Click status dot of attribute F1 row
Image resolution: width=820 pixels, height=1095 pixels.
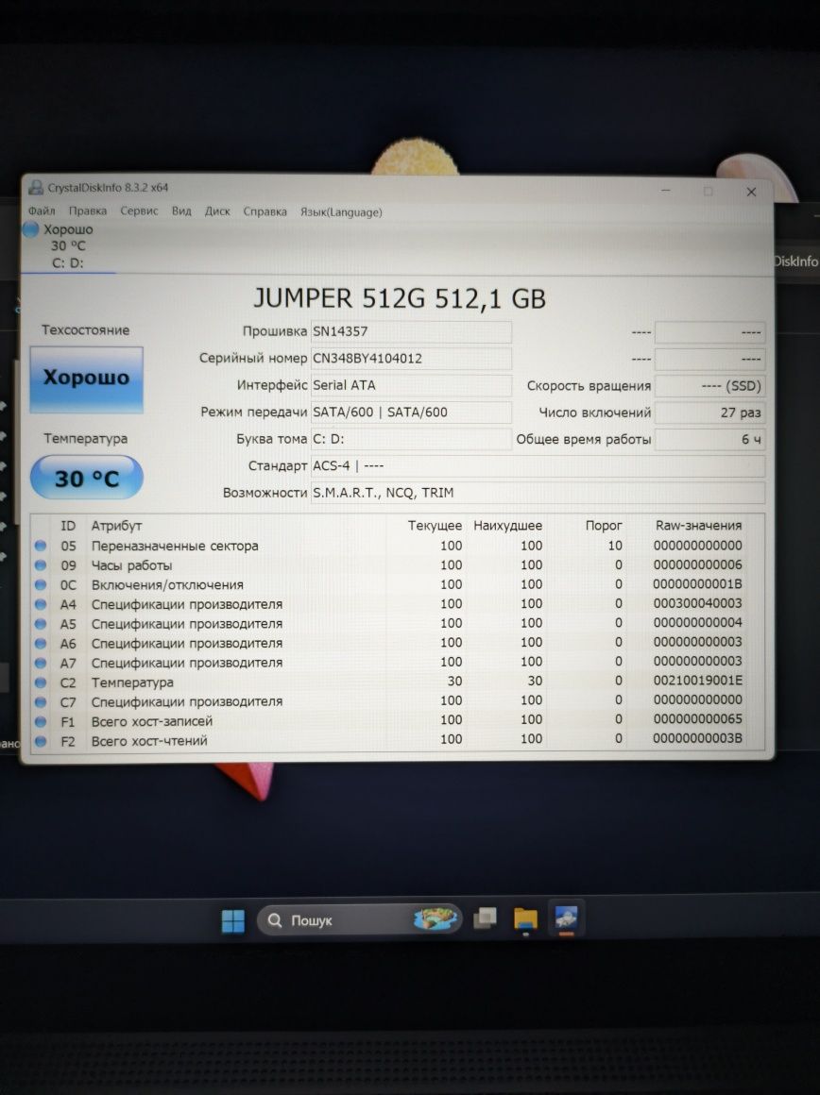tap(41, 721)
